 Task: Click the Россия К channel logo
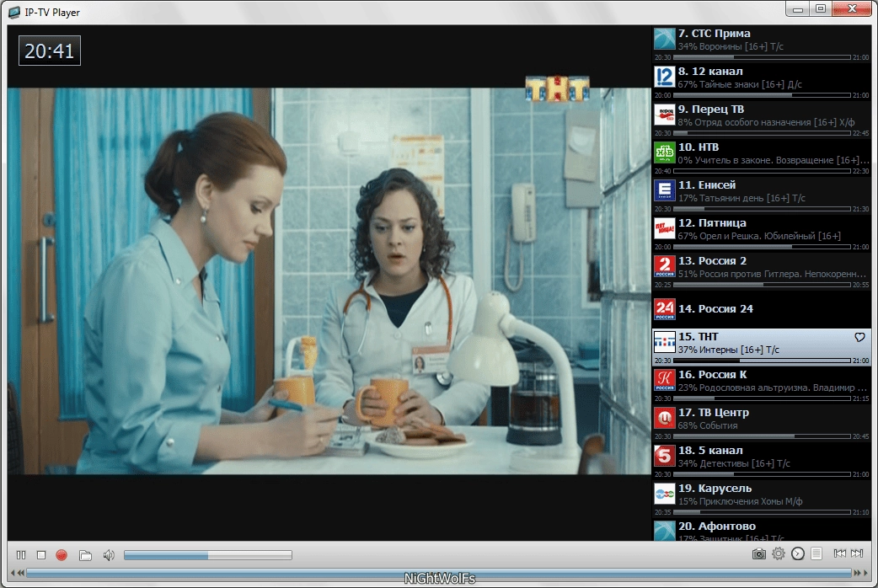[665, 380]
